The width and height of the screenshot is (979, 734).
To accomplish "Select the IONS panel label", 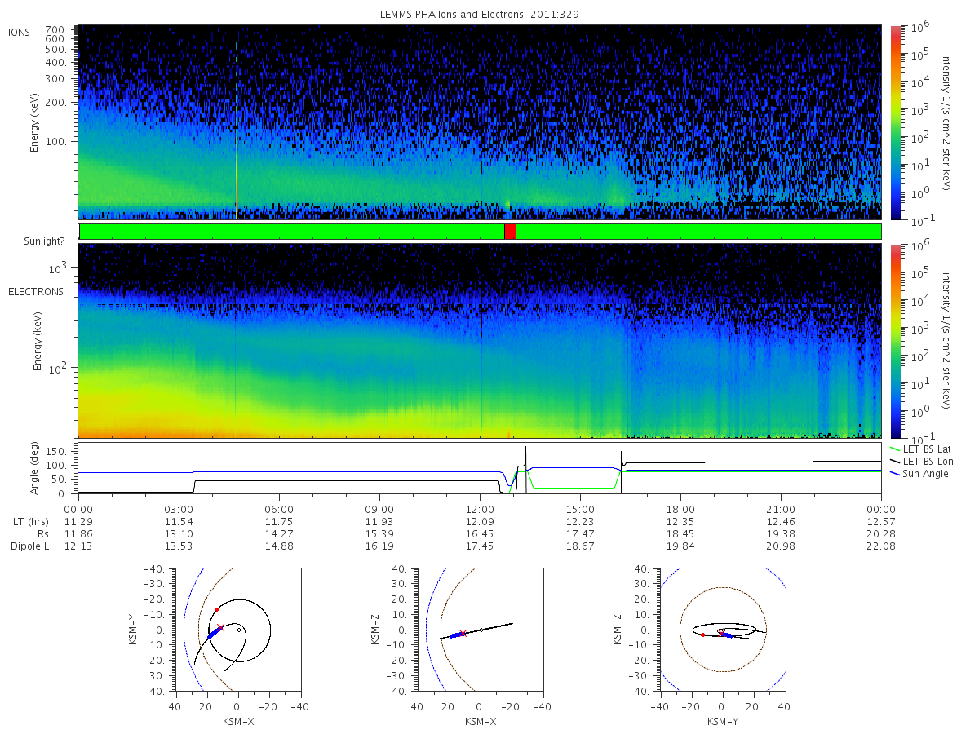I will (20, 33).
